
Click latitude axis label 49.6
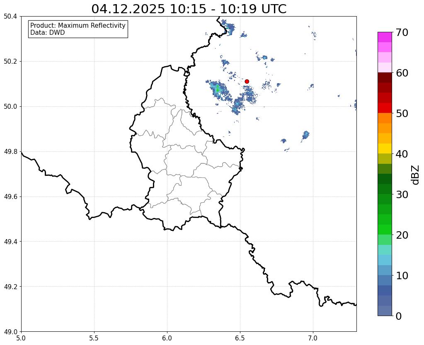click(10, 196)
